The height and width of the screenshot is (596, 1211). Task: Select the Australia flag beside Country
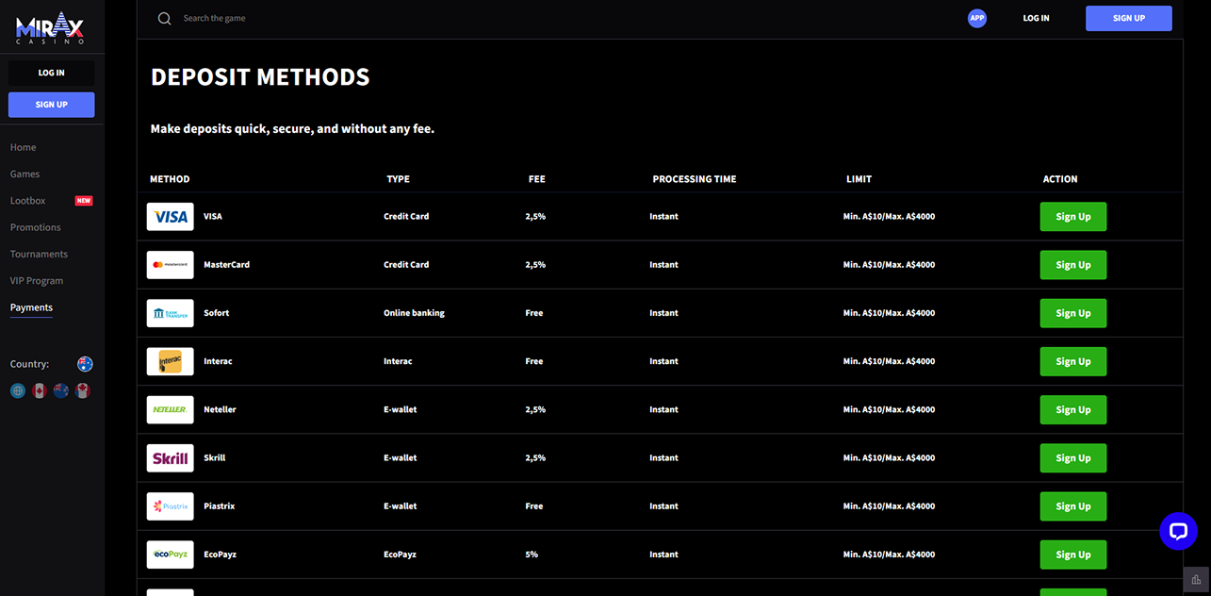85,364
